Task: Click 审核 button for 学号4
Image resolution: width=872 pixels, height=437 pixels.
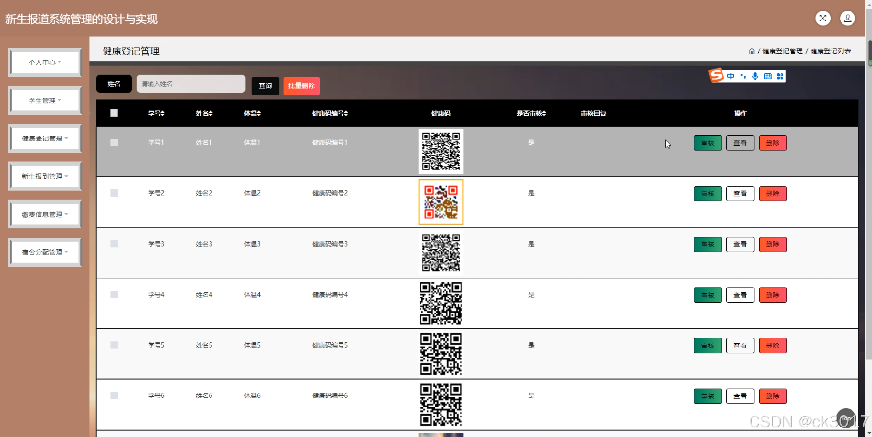Action: 708,295
